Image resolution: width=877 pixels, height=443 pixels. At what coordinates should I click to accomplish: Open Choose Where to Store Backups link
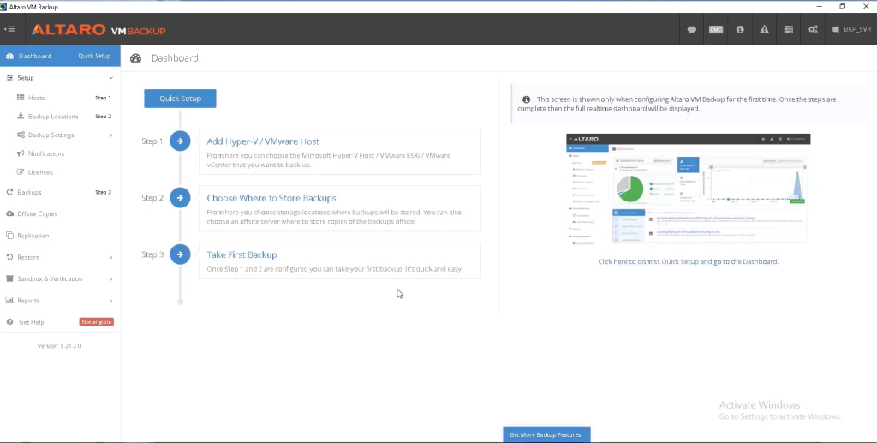click(x=271, y=198)
